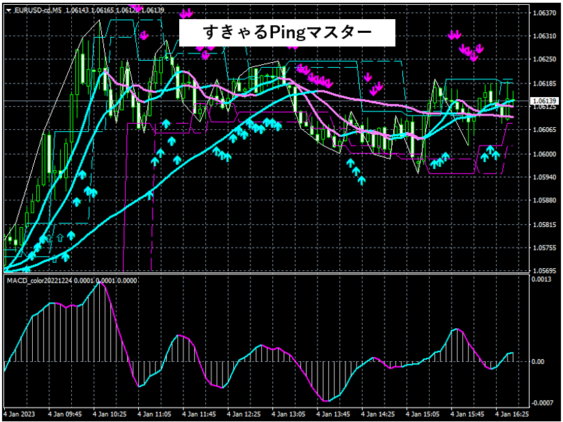The width and height of the screenshot is (563, 422).
Task: Select the すきゃるPingマスター title banner
Action: [287, 33]
